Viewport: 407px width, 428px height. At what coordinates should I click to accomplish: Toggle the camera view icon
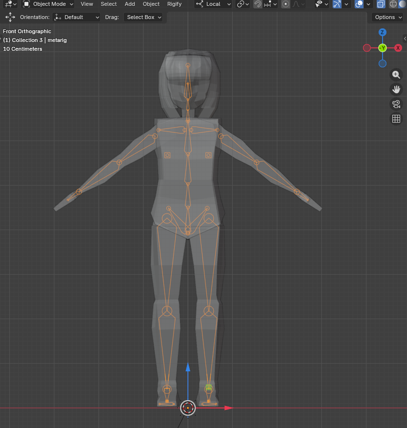pyautogui.click(x=396, y=104)
